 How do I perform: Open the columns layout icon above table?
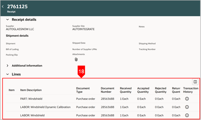195,82
